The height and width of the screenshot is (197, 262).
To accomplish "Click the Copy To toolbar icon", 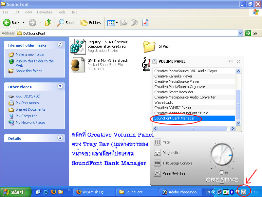I will click(x=134, y=23).
